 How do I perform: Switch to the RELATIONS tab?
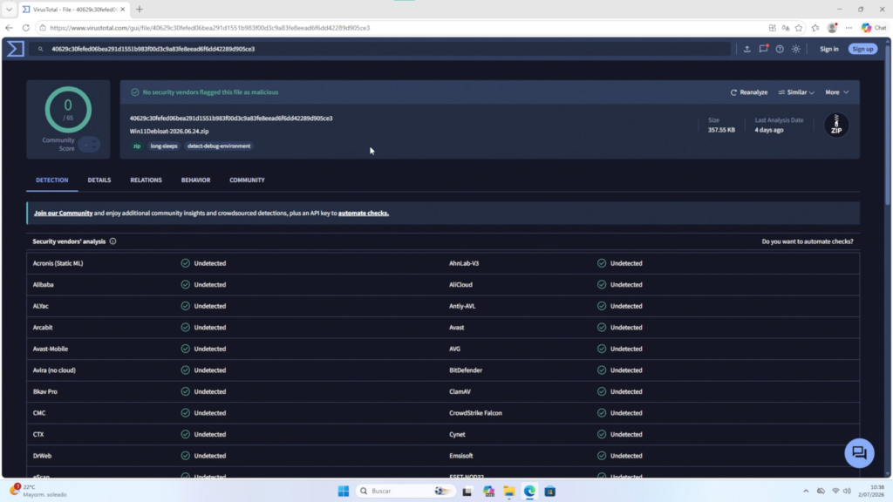pyautogui.click(x=146, y=180)
